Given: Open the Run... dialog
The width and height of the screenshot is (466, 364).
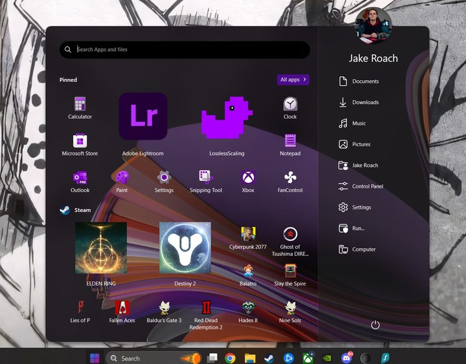Looking at the screenshot, I should (351, 228).
